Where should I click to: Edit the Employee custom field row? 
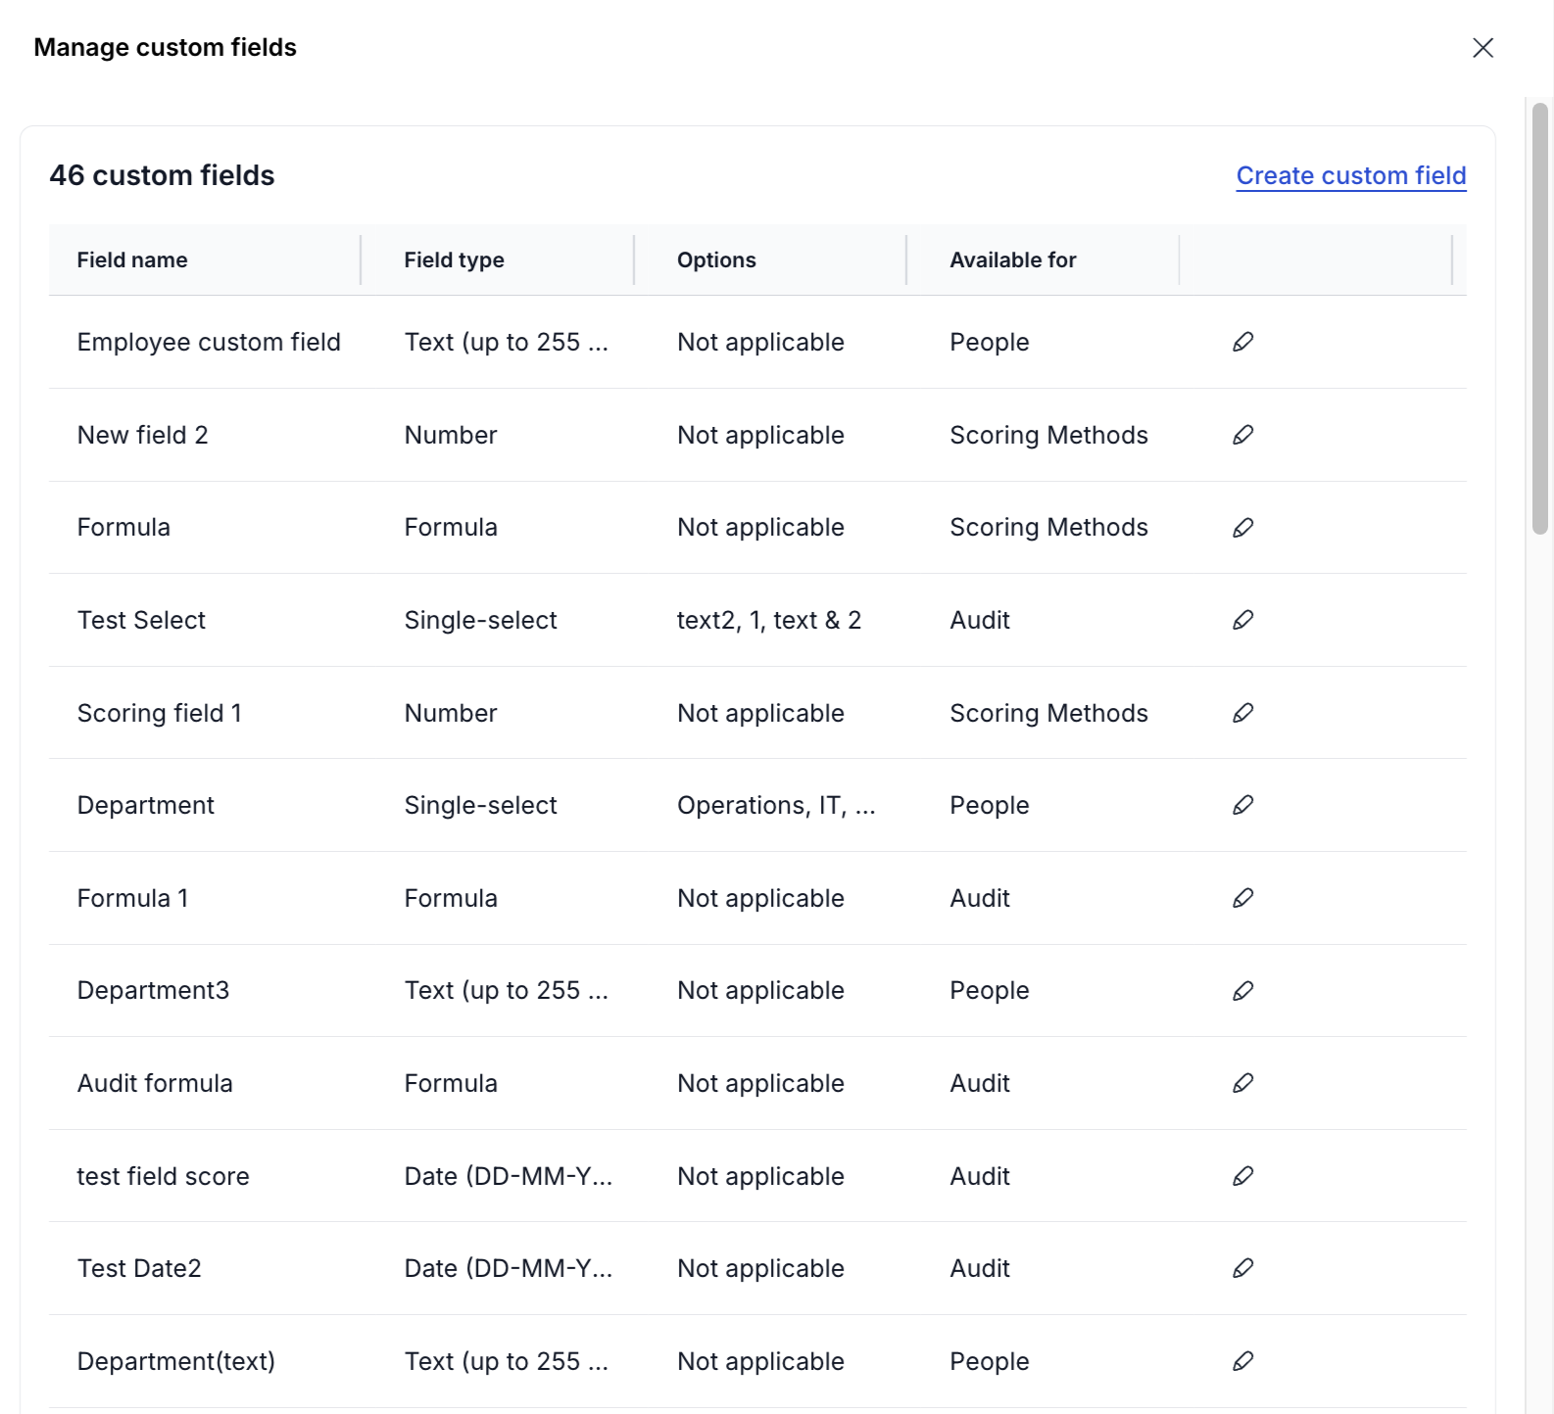click(1242, 342)
